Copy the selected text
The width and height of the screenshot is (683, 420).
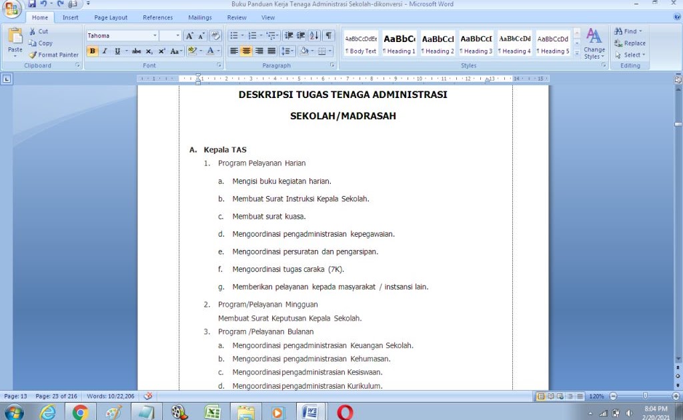point(41,43)
